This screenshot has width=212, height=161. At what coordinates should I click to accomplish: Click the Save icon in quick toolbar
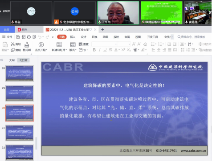18,37
